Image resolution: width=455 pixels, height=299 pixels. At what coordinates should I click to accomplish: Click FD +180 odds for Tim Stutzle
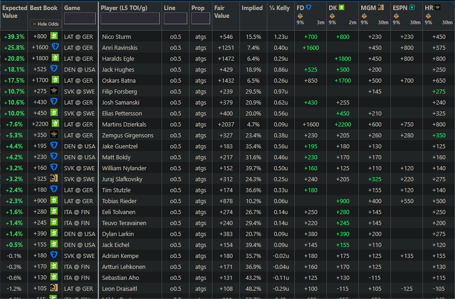click(310, 190)
